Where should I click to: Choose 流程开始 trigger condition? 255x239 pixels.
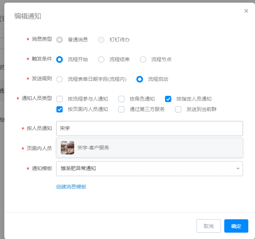59,59
